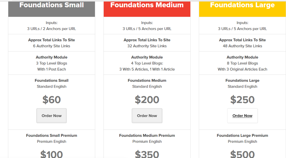This screenshot has height=158, width=286.
Task: Select the red Foundations Medium header
Action: tap(147, 9)
